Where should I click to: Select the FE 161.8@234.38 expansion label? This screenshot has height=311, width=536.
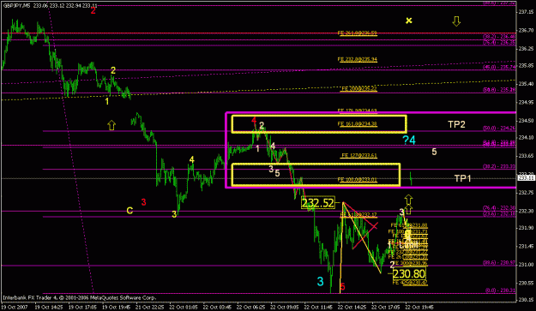click(x=358, y=124)
